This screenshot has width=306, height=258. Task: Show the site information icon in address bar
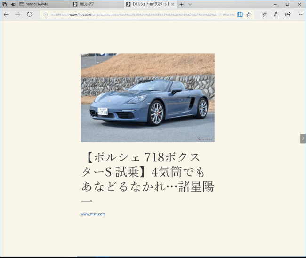click(46, 15)
